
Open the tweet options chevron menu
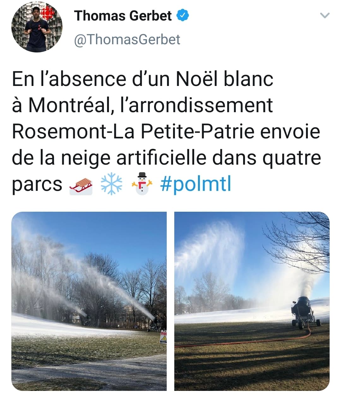click(325, 15)
